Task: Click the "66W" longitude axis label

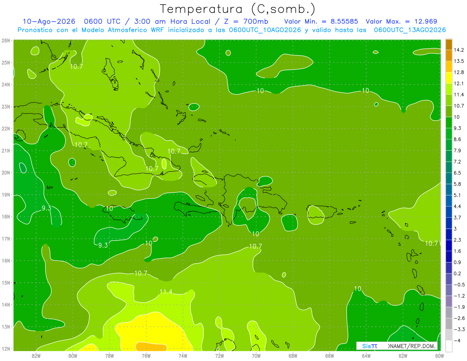Action: coord(330,356)
